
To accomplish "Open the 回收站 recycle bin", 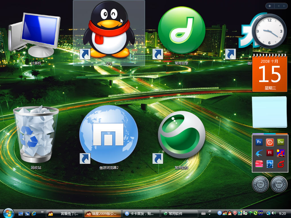I will tap(36, 138).
